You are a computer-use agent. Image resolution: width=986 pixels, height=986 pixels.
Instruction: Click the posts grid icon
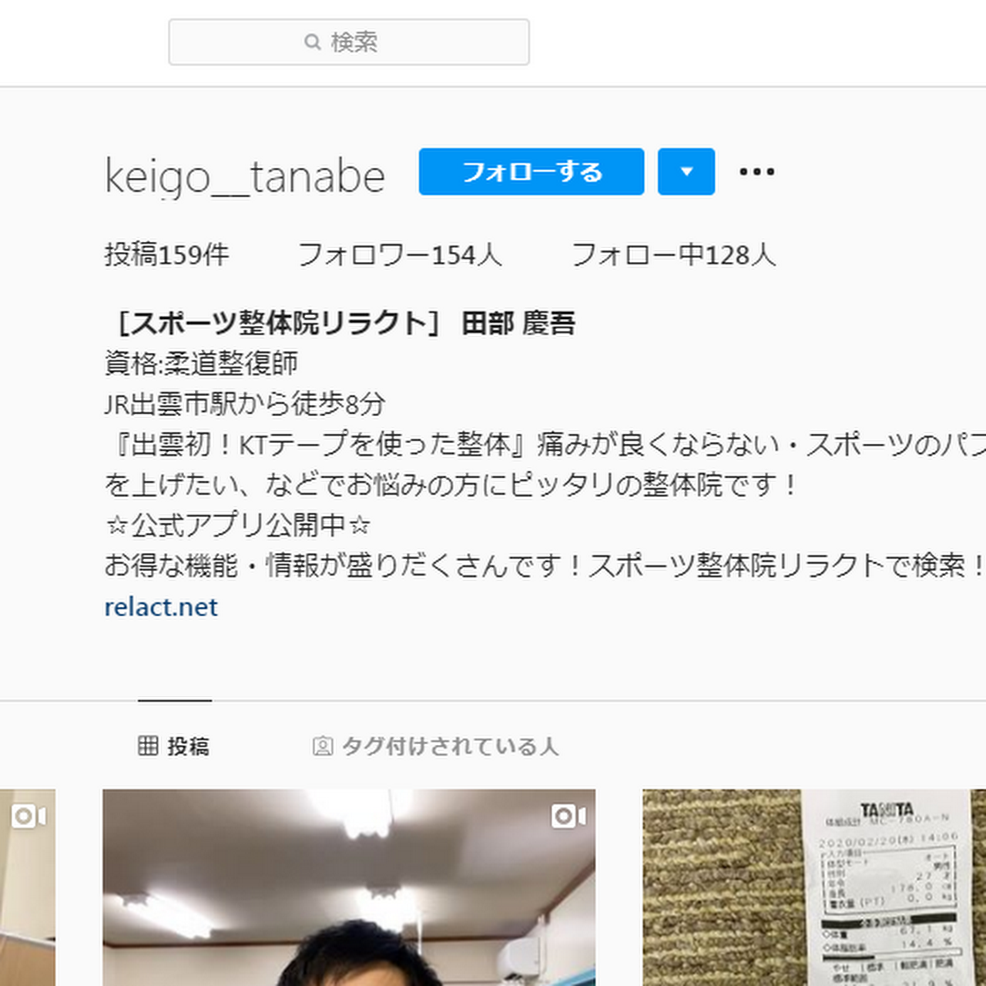(148, 746)
